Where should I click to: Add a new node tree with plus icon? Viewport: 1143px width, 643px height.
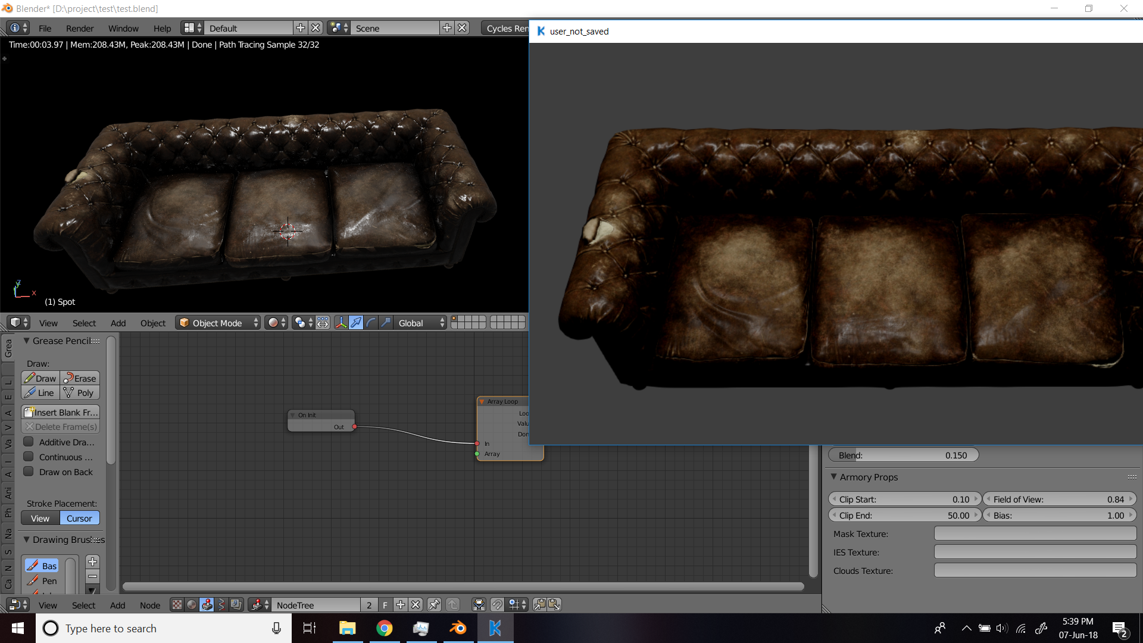pos(401,605)
